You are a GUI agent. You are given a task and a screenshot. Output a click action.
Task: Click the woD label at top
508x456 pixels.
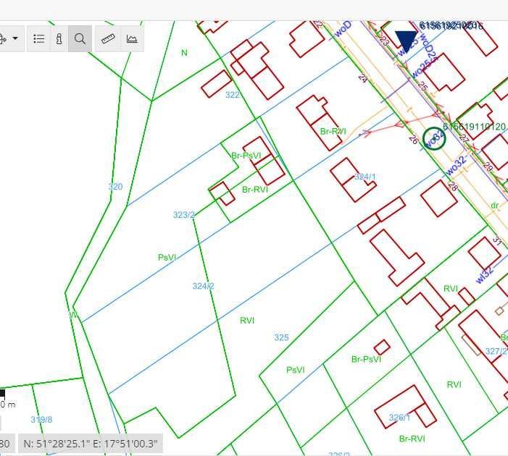(343, 30)
